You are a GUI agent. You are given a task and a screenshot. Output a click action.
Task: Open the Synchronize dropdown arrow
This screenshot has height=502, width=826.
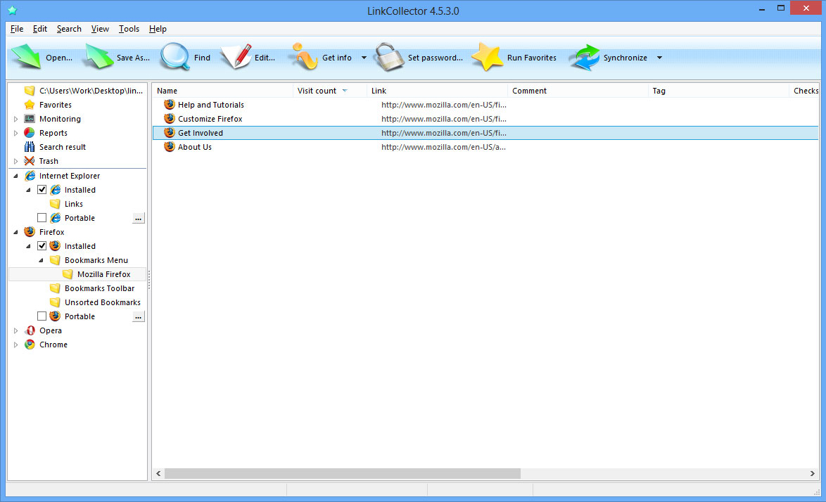point(659,58)
